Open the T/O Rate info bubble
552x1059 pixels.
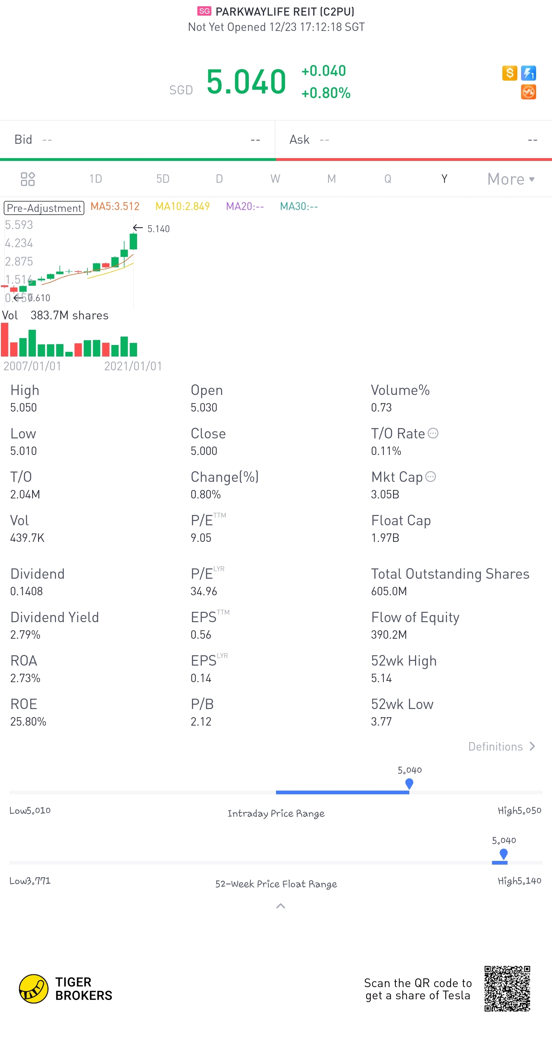click(433, 433)
